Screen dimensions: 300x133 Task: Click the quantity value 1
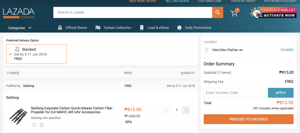[177, 110]
